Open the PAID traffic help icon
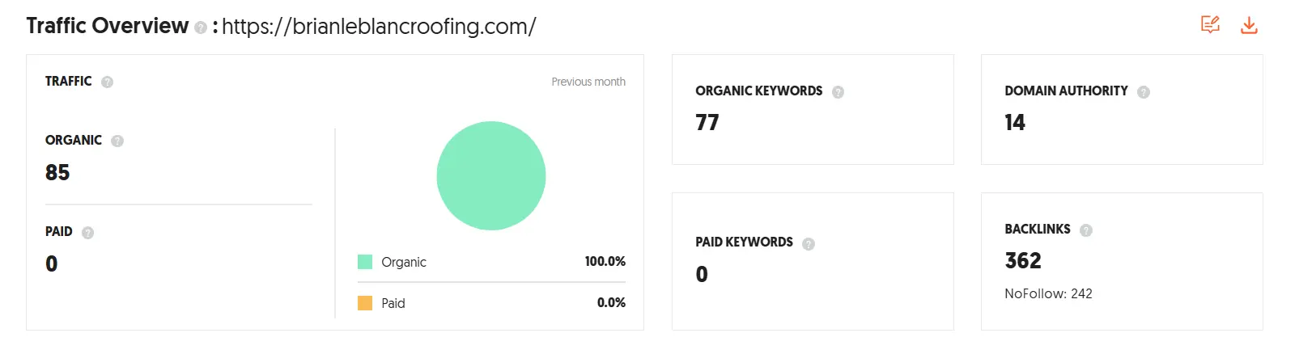Viewport: 1316px width, 354px height. coord(88,233)
